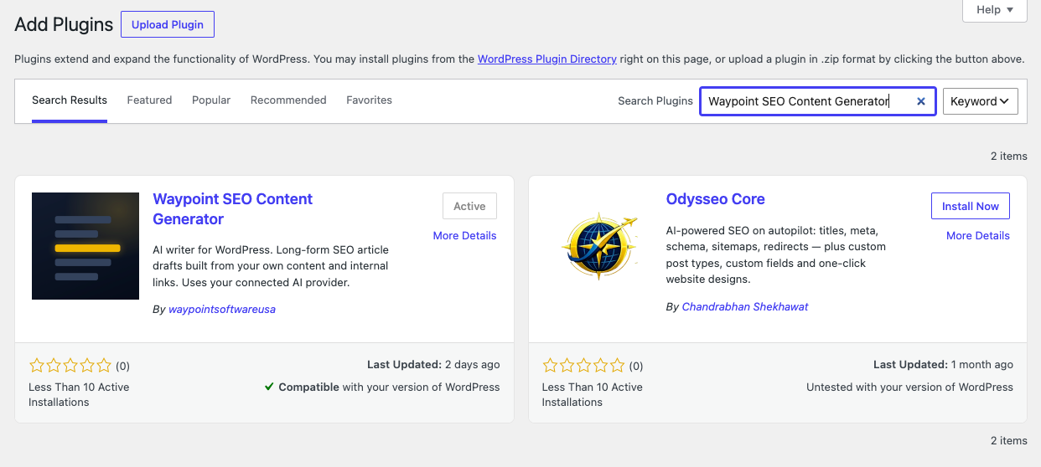Image resolution: width=1041 pixels, height=467 pixels.
Task: Switch to the Favorites tab
Action: coord(369,100)
